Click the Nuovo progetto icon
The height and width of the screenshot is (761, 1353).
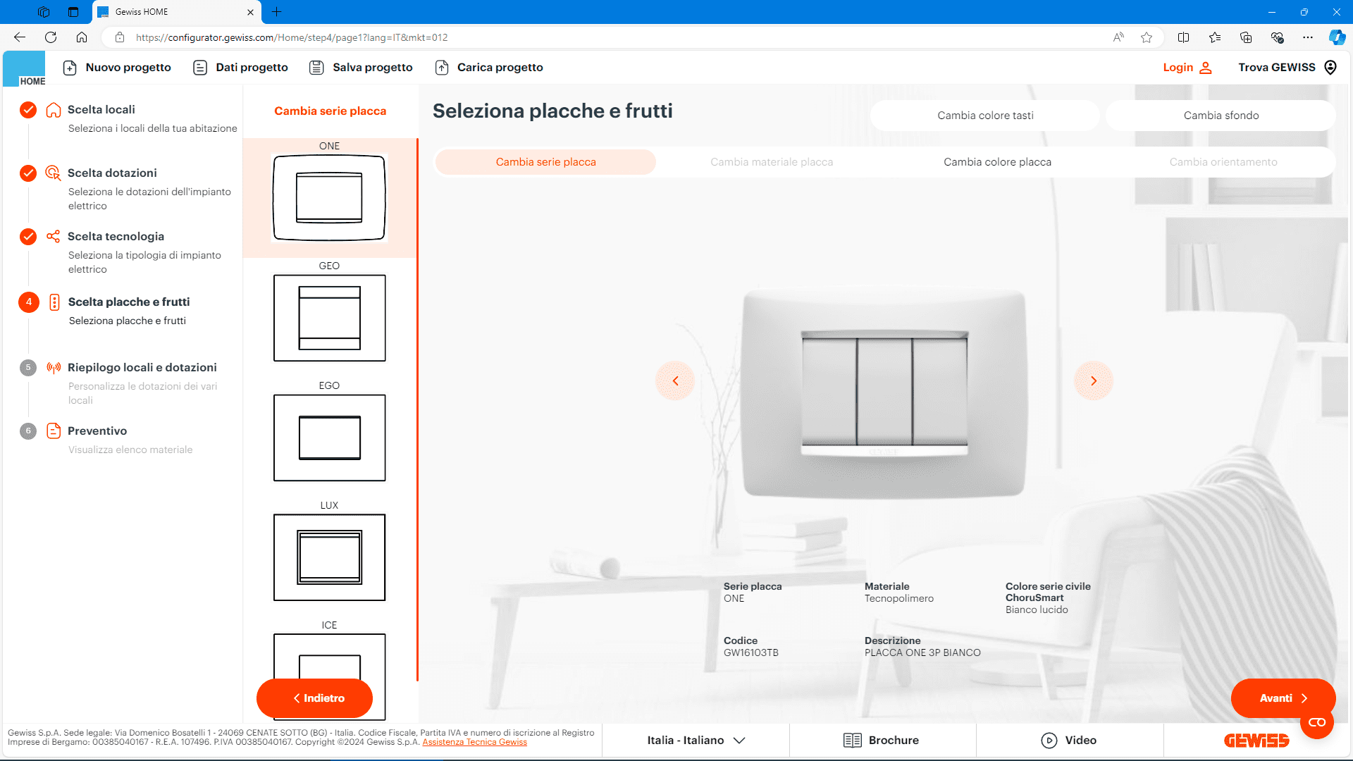click(x=70, y=68)
